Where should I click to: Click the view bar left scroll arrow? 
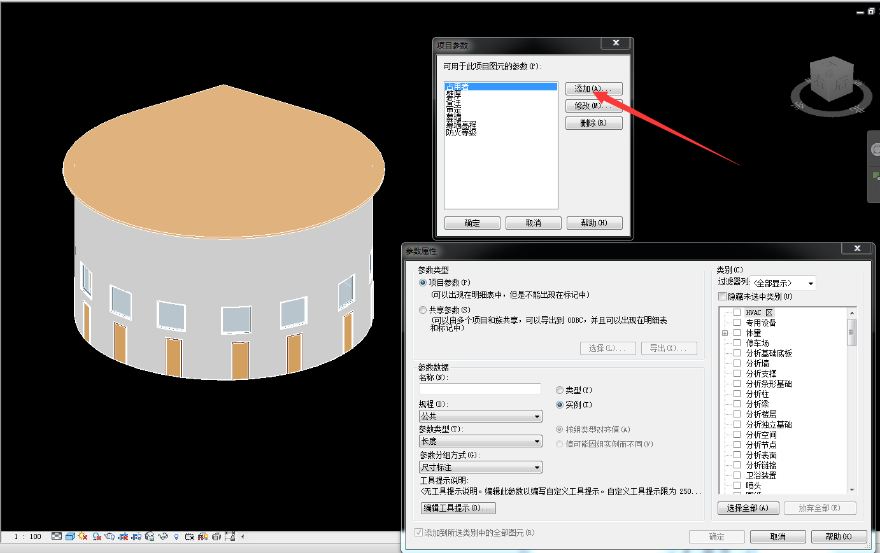pos(243,536)
